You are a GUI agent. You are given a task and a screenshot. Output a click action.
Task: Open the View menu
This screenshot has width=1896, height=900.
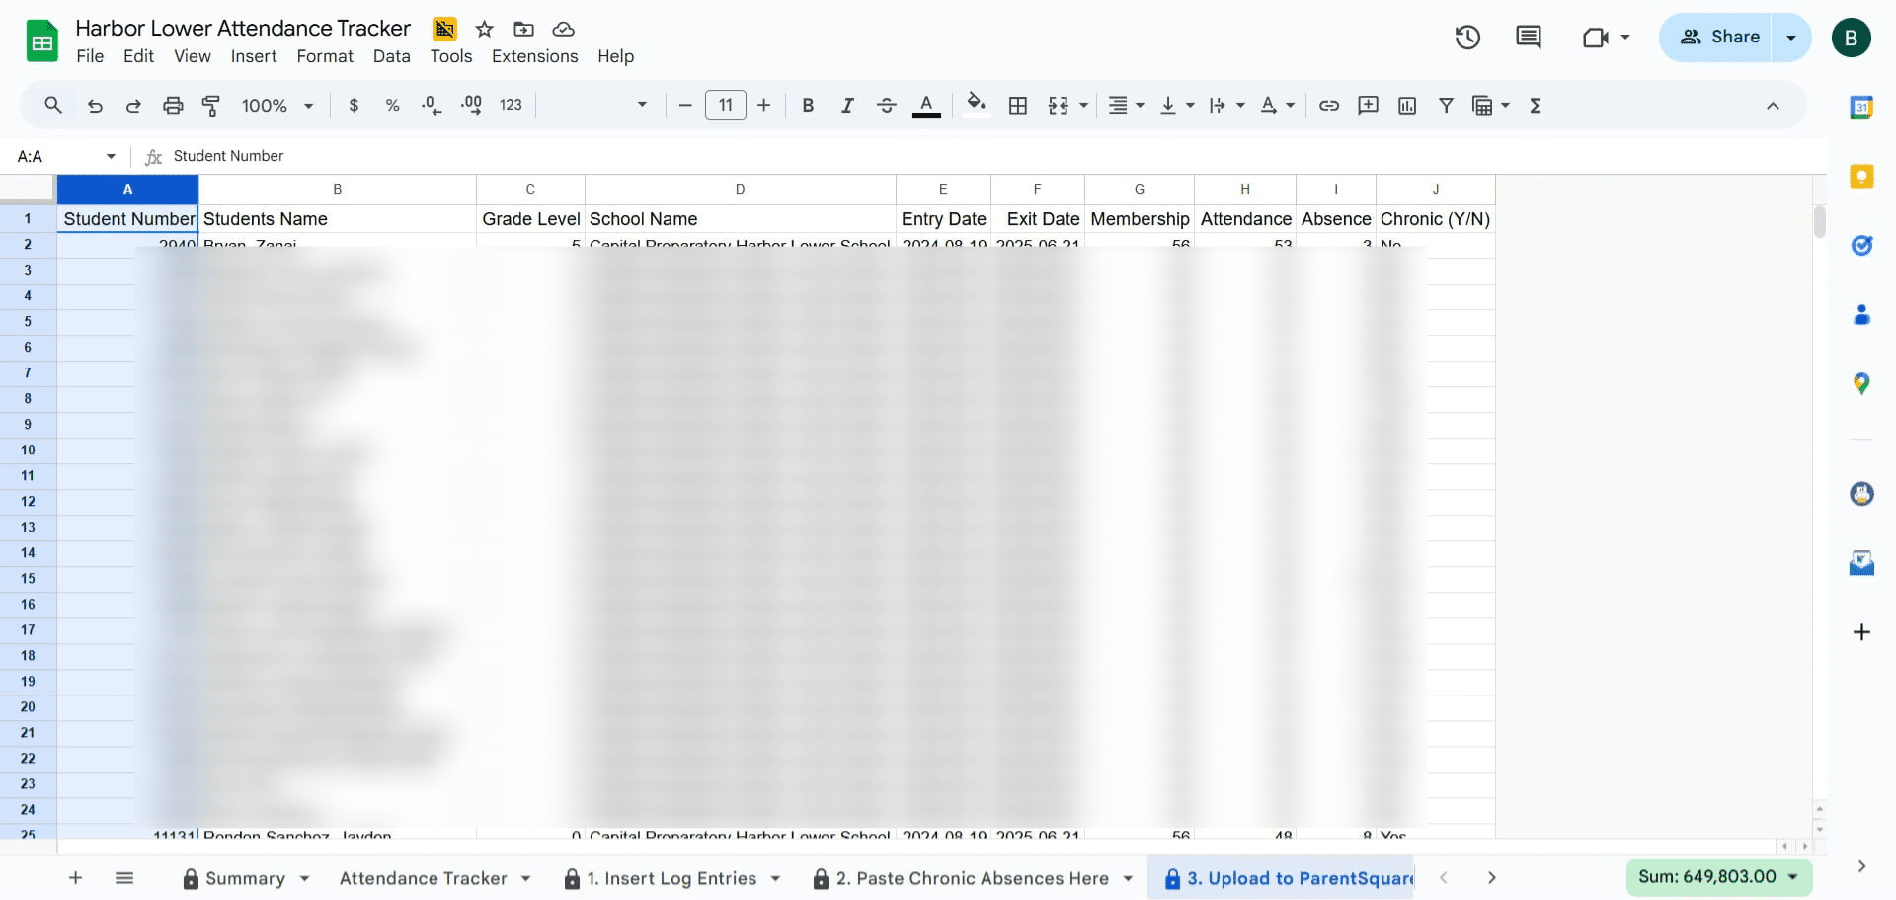coord(193,56)
